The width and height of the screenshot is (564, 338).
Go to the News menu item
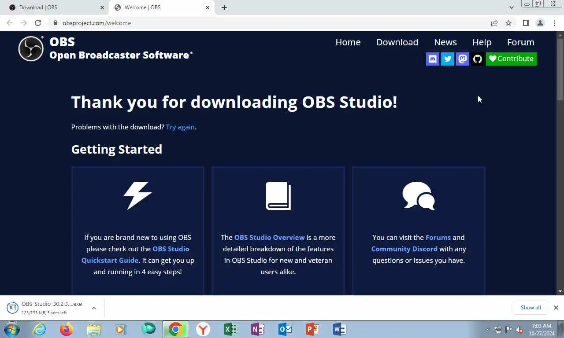445,42
